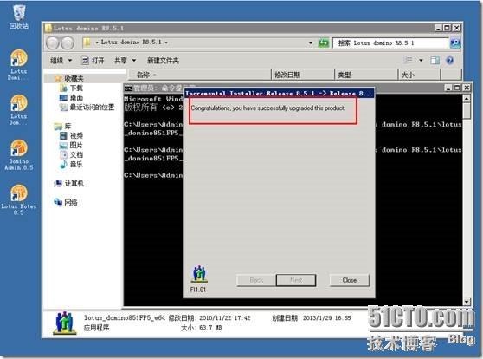
Task: Sort by 类型 type column header
Action: tap(366, 75)
